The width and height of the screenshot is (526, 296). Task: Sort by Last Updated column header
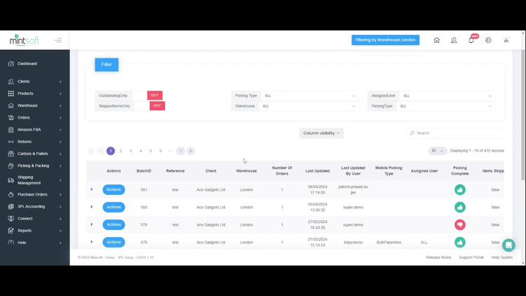[x=317, y=171]
